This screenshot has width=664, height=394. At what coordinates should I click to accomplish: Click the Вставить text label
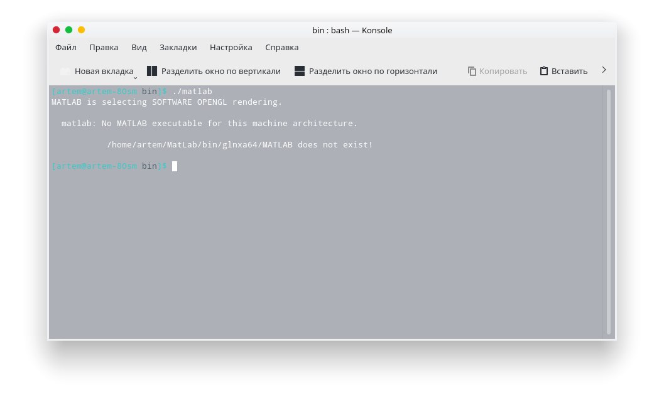pos(569,71)
